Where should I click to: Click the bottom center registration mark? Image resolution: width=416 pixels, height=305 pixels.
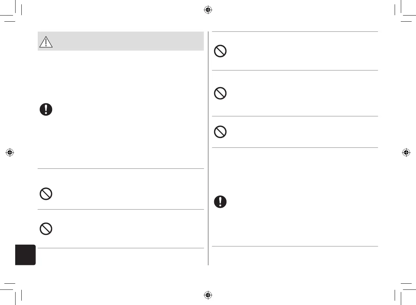208,295
